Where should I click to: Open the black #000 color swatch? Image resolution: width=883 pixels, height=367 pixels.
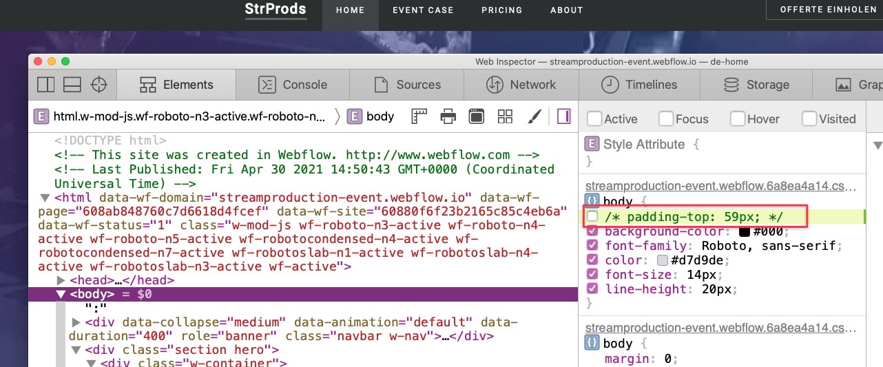point(744,231)
